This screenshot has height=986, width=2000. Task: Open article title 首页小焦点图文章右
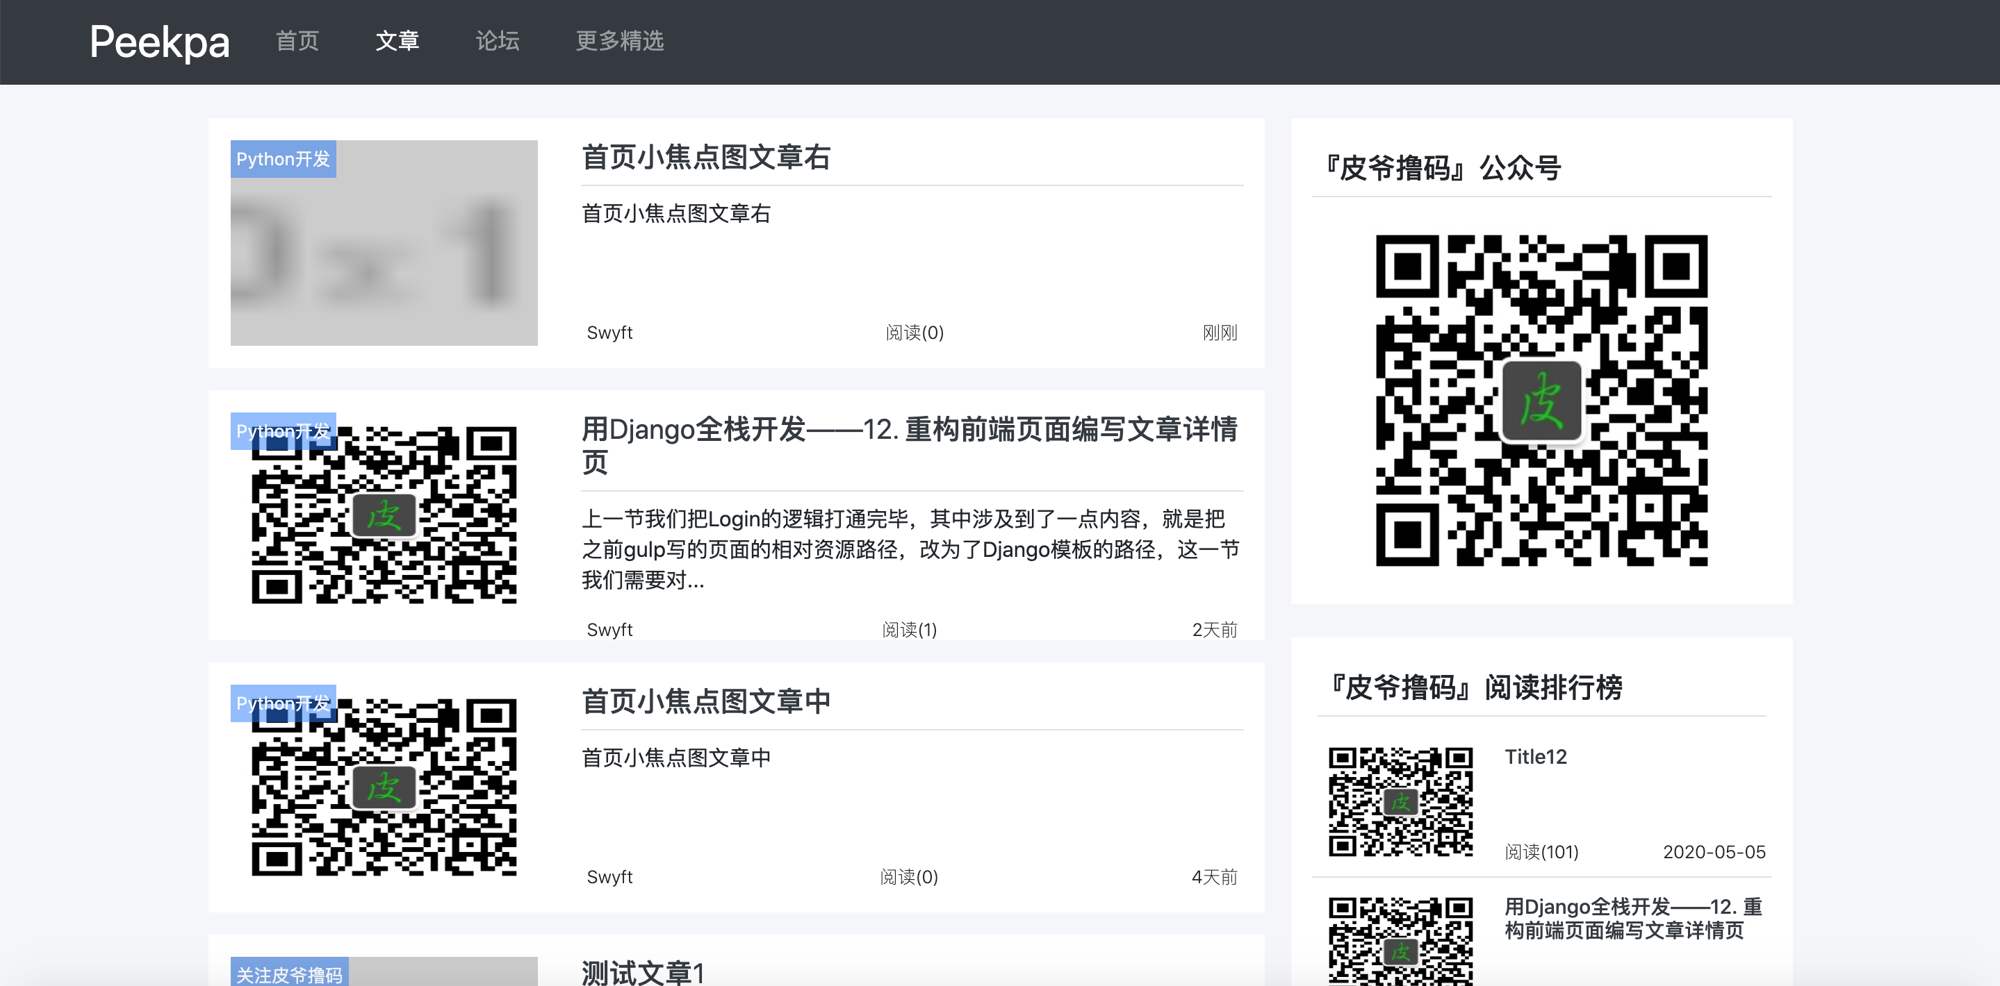(706, 158)
